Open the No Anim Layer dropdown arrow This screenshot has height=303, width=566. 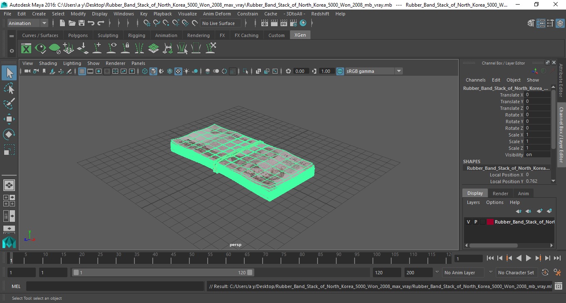pyautogui.click(x=437, y=273)
